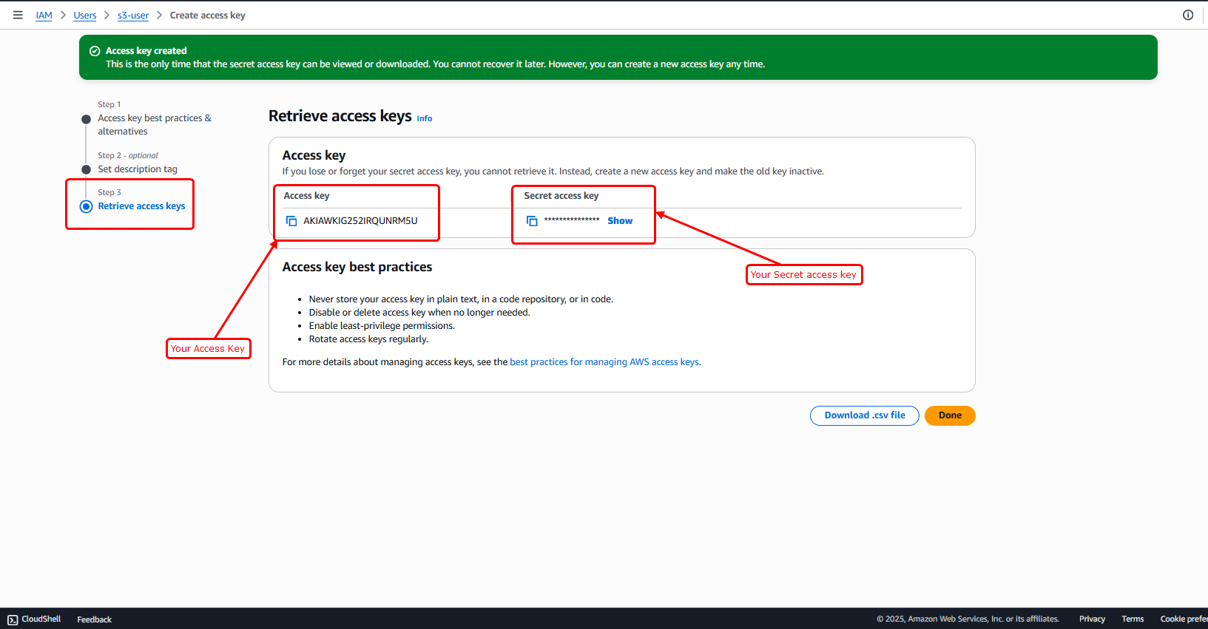Open best practices for managing AWS keys link

point(604,362)
